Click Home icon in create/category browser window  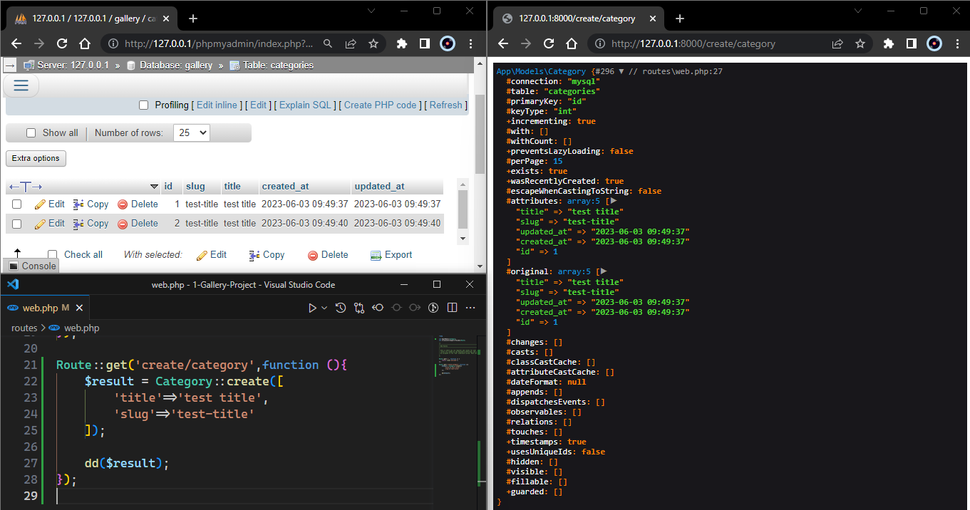pos(572,43)
